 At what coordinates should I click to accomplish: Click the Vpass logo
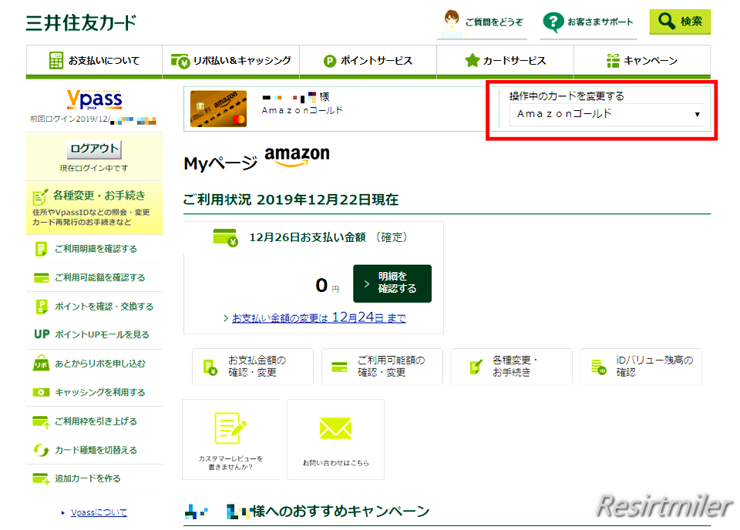click(x=94, y=99)
